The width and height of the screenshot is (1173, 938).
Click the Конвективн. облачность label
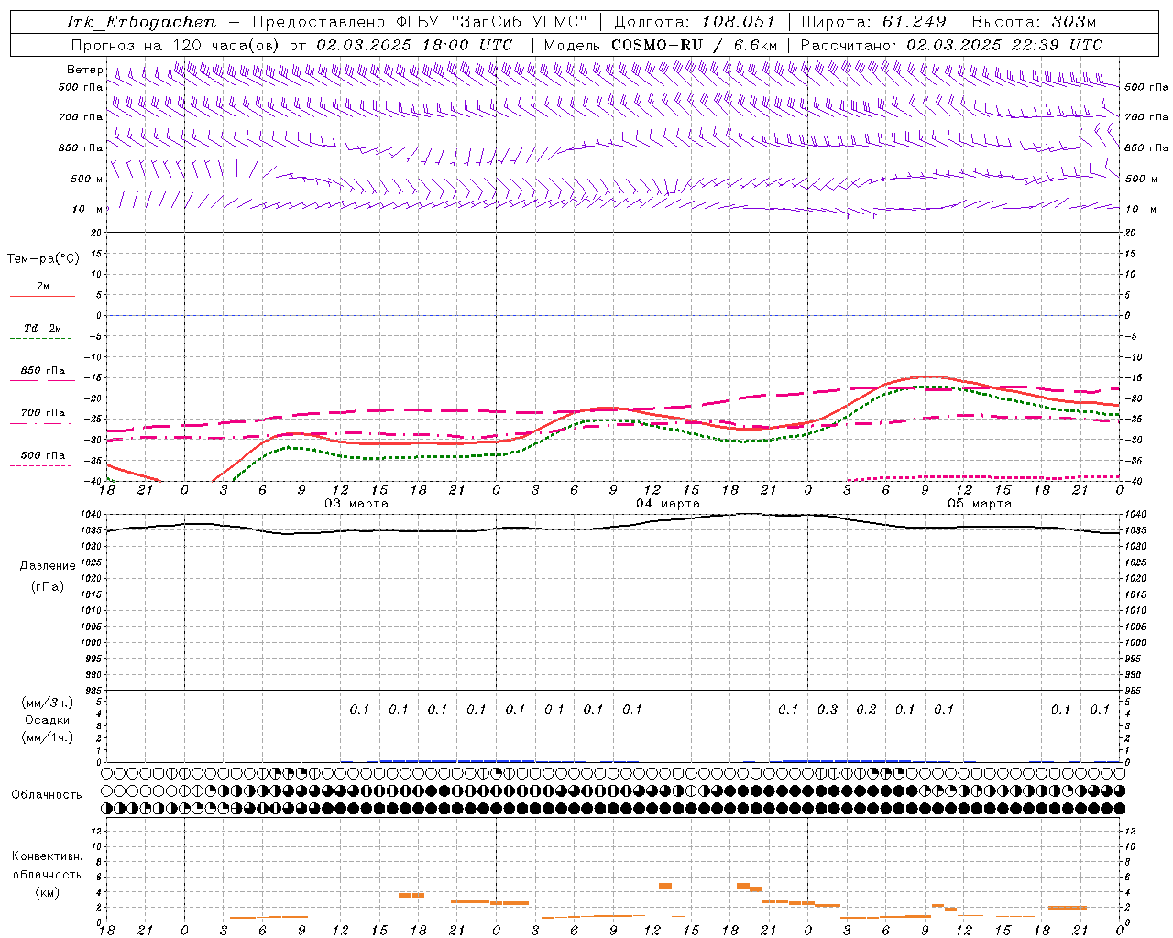[x=47, y=866]
